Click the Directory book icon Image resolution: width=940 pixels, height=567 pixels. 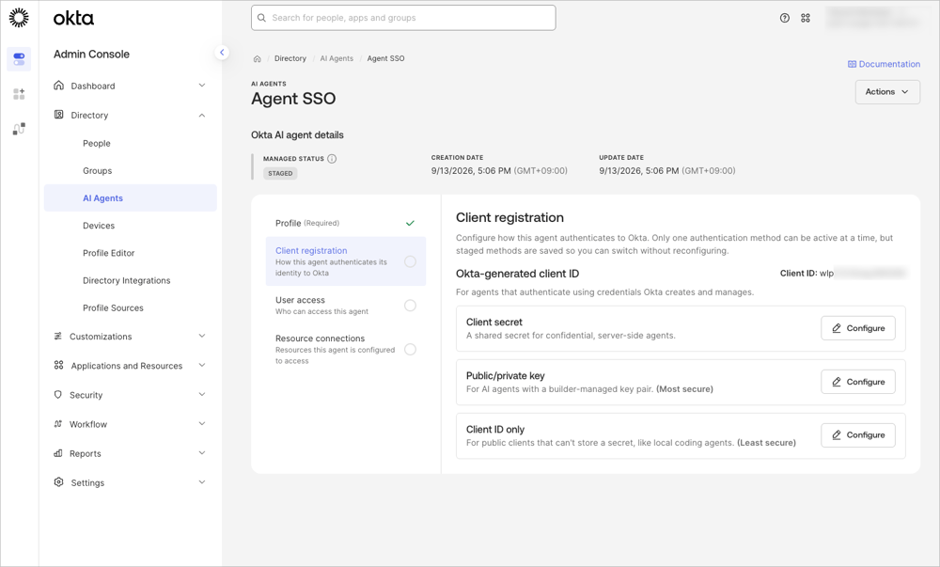coord(58,115)
